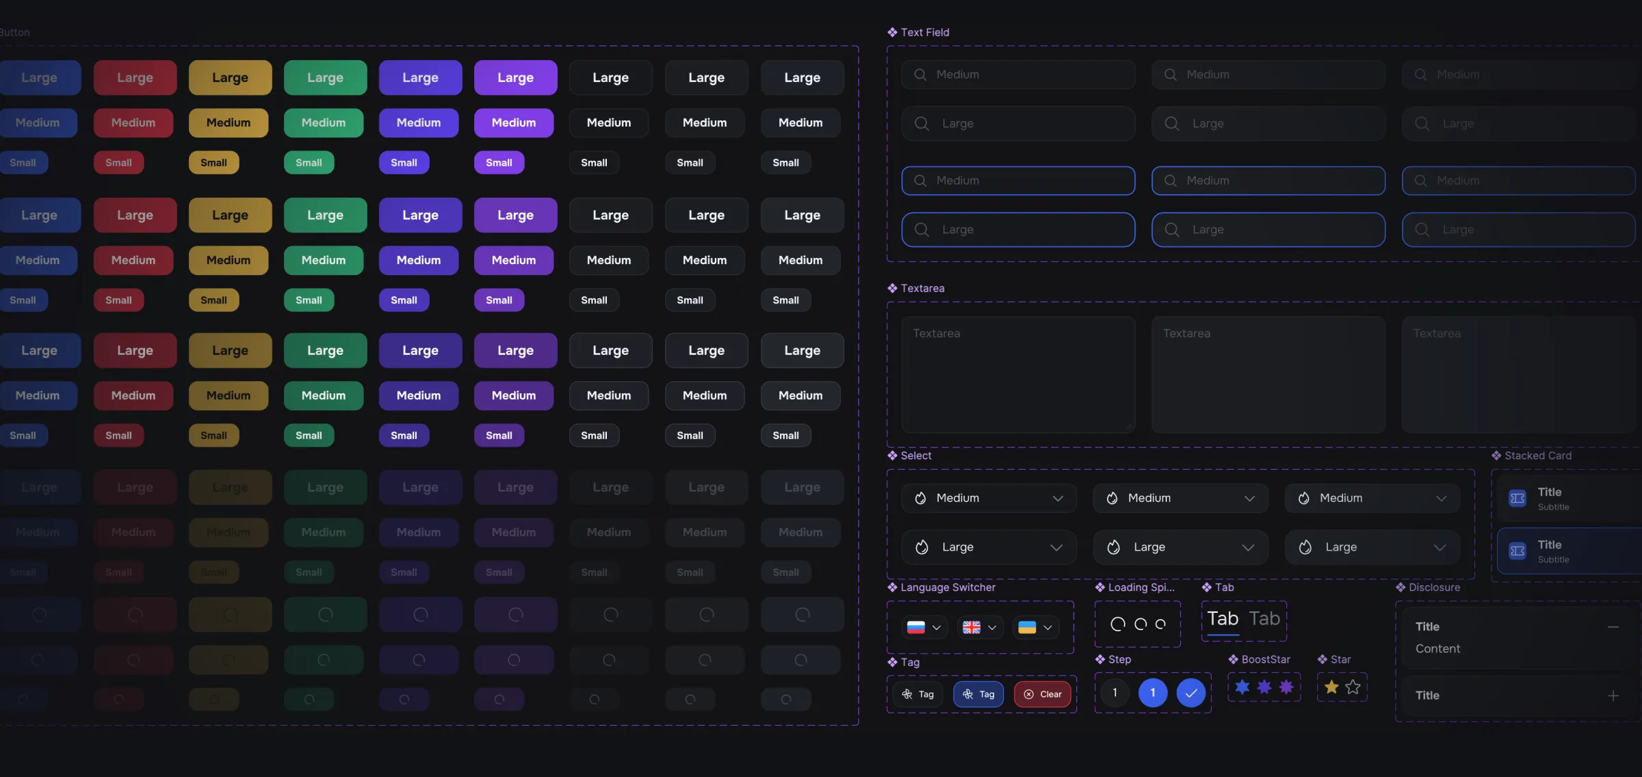This screenshot has height=777, width=1642.
Task: Click the leftmost Textarea box
Action: pos(1018,374)
